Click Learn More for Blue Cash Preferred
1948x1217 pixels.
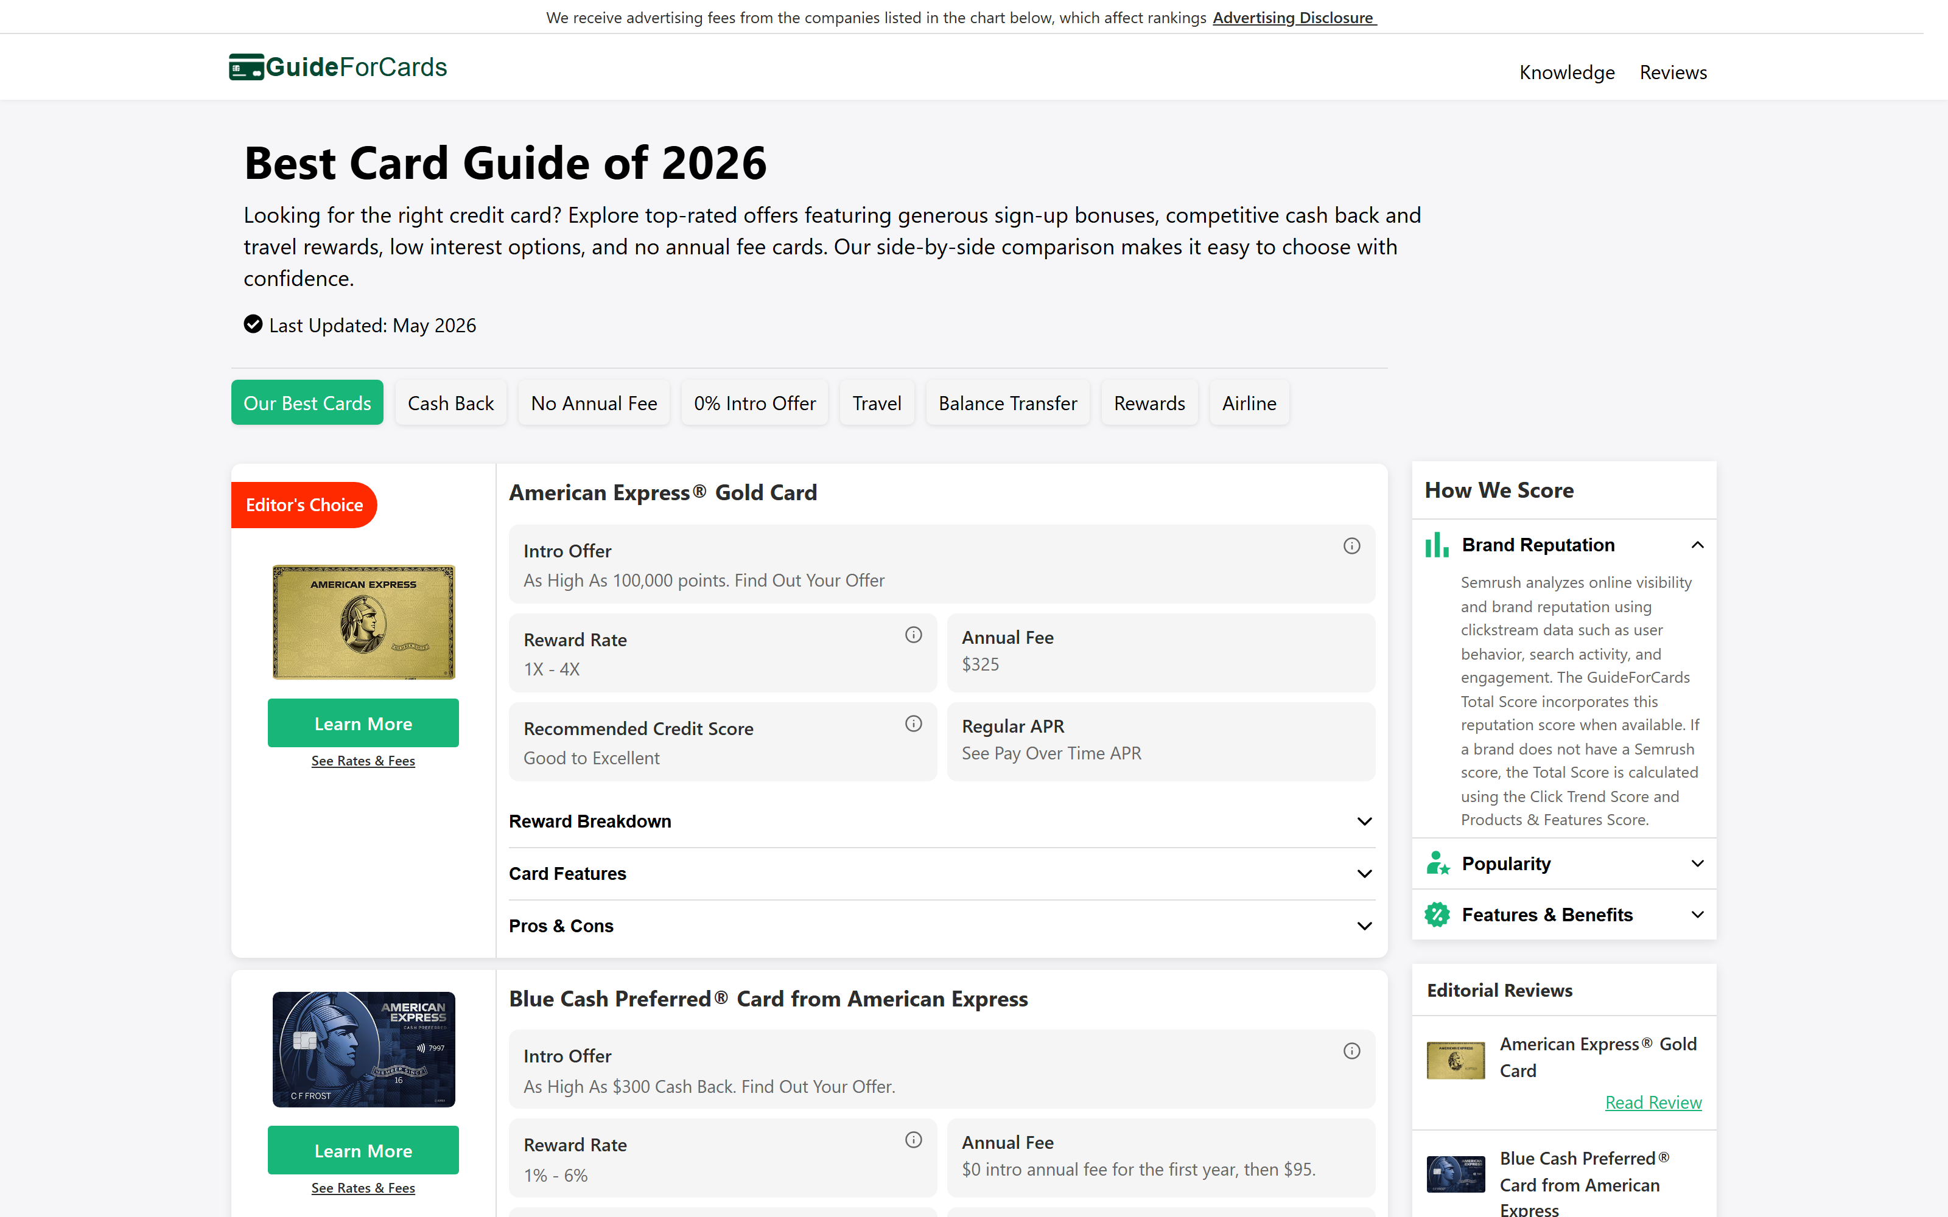(x=363, y=1150)
